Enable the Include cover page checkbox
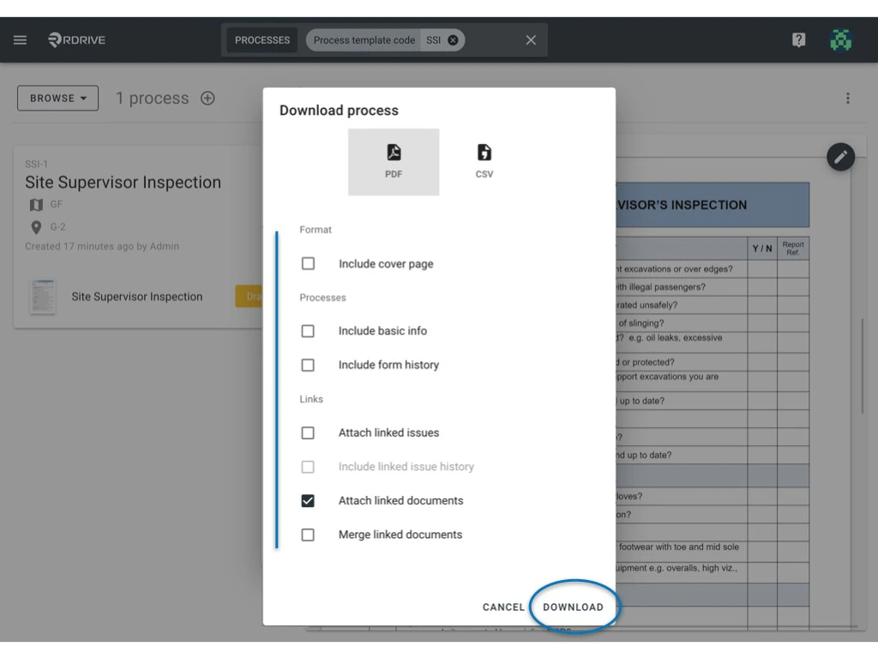 [308, 263]
